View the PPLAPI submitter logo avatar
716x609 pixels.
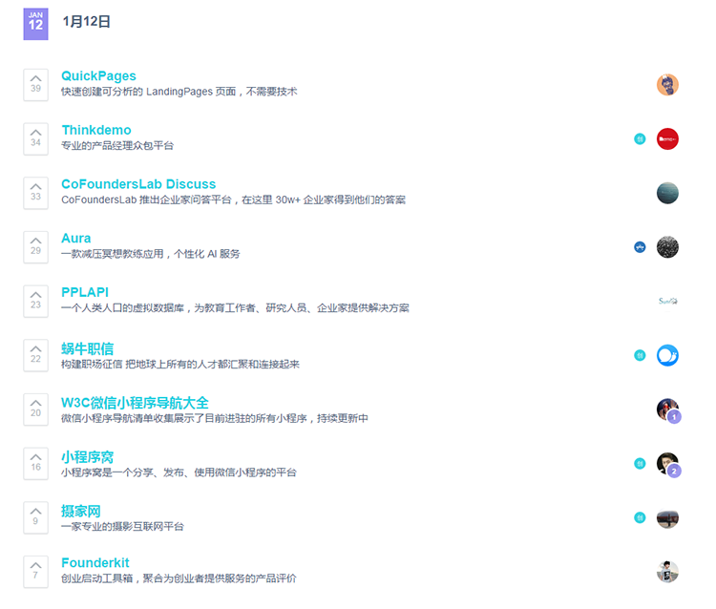[667, 302]
